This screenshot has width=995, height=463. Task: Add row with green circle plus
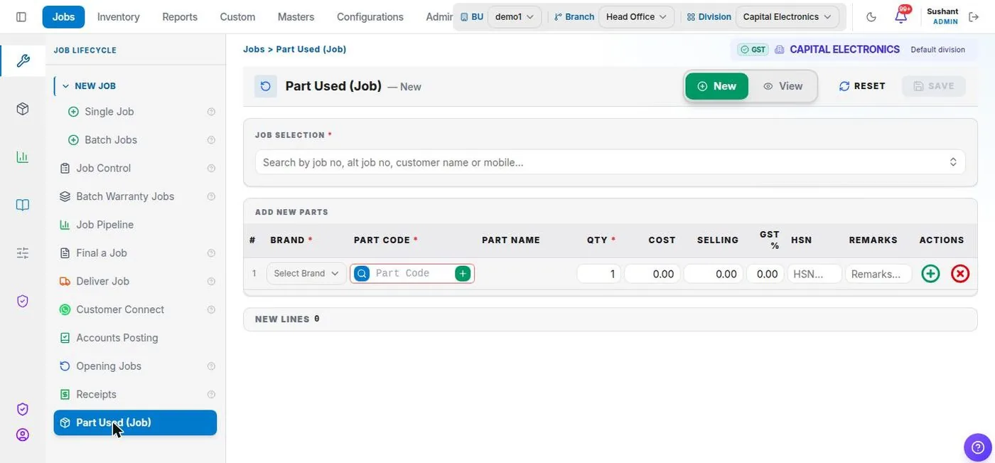point(930,273)
